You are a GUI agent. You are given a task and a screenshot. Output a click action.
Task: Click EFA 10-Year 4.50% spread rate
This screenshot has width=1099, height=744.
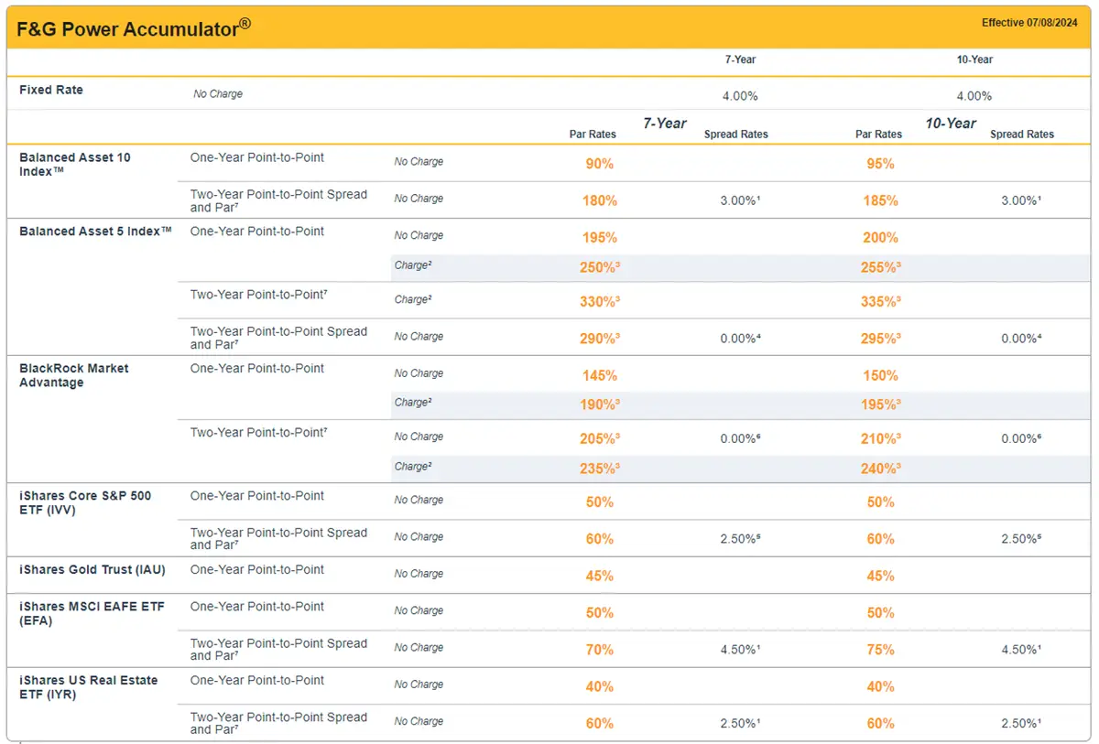(x=1021, y=650)
